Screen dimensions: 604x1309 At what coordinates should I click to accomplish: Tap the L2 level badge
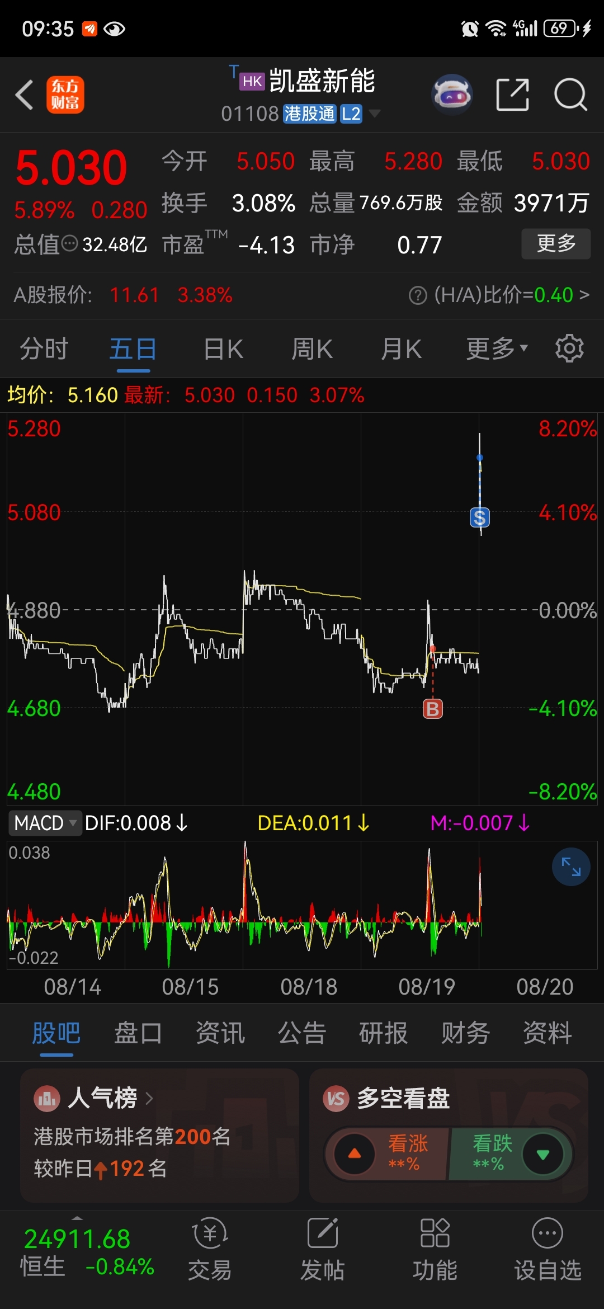pyautogui.click(x=351, y=114)
